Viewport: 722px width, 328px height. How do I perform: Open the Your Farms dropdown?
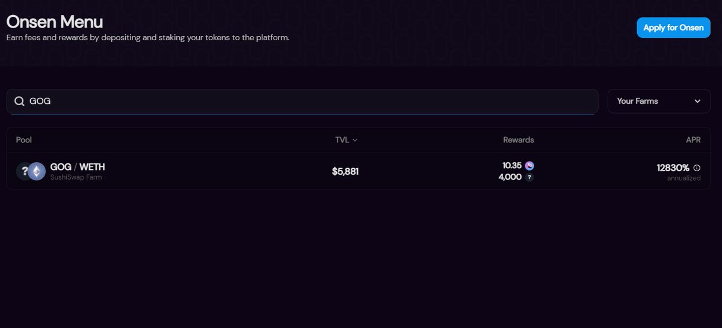tap(659, 101)
